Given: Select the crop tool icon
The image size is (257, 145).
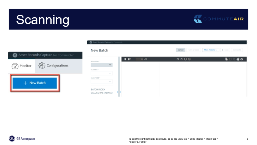Looking at the screenshot, I should point(234,59).
